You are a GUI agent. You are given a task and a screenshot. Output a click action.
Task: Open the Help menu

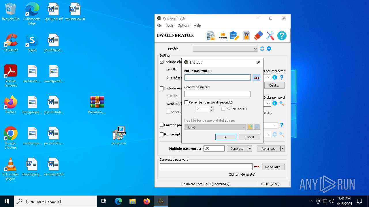pyautogui.click(x=197, y=26)
